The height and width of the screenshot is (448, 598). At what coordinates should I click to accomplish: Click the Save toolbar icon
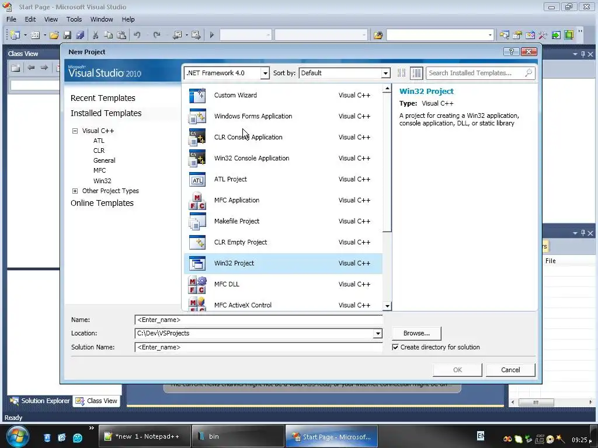coord(67,35)
